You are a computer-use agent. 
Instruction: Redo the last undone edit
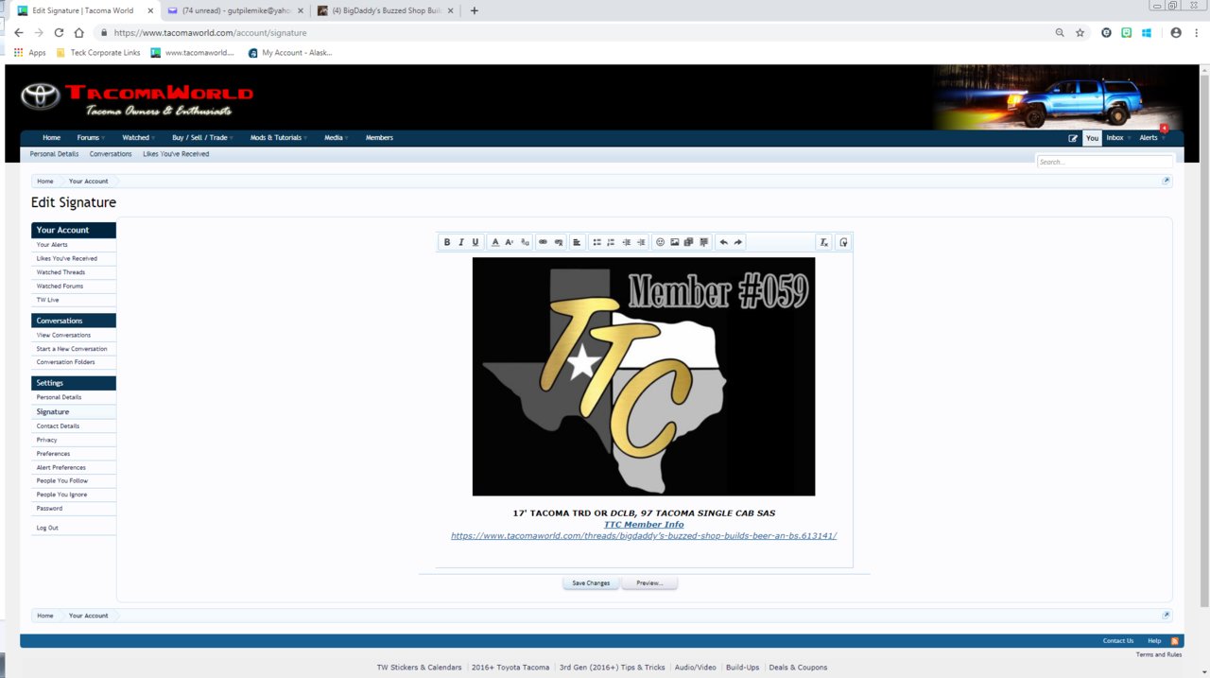[x=738, y=242]
